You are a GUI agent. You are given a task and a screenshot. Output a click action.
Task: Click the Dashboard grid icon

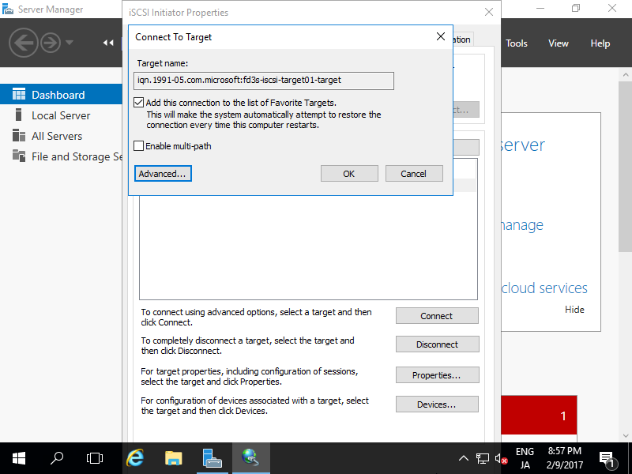pos(18,94)
